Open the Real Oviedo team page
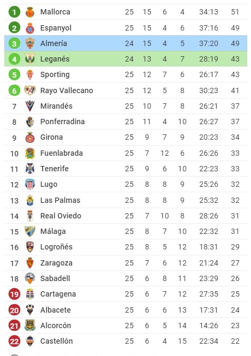This screenshot has width=251, height=356. tap(60, 216)
